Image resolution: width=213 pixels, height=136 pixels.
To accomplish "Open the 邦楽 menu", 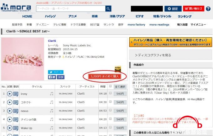I will click(95, 16).
